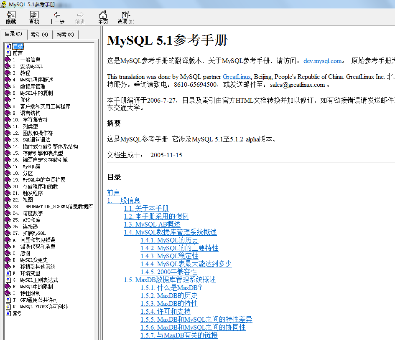Viewport: 395px width, 340px height.
Task: Open the 选项 (Options) toolbar menu
Action: (126, 18)
